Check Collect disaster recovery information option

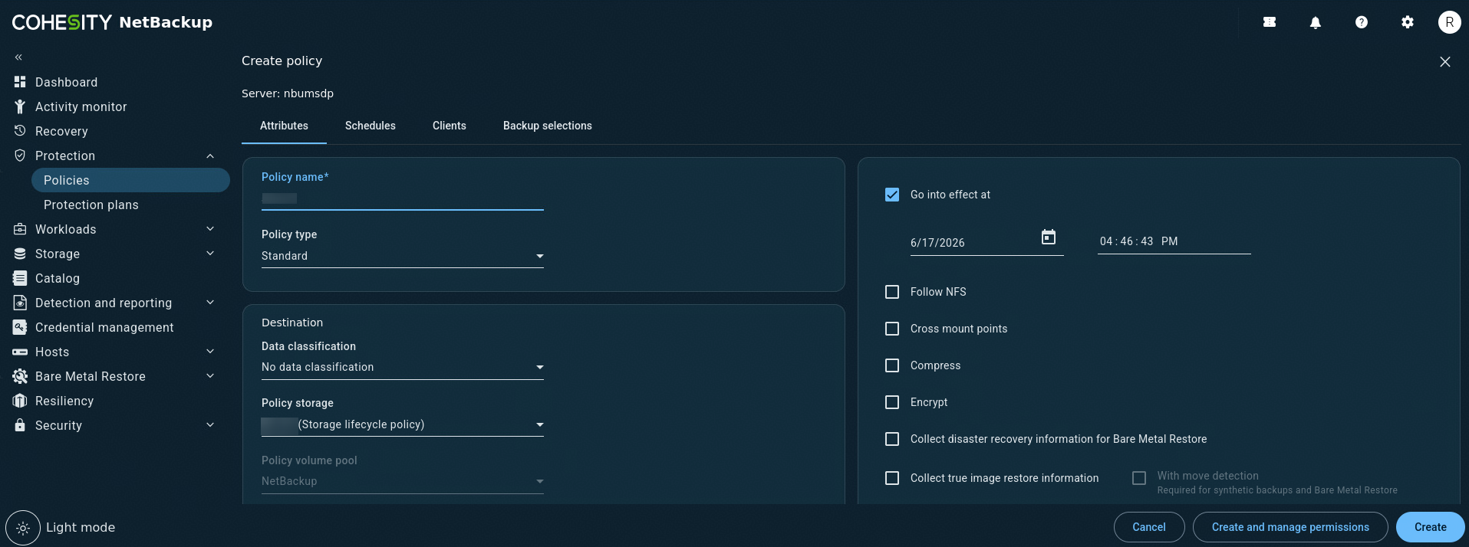tap(892, 439)
